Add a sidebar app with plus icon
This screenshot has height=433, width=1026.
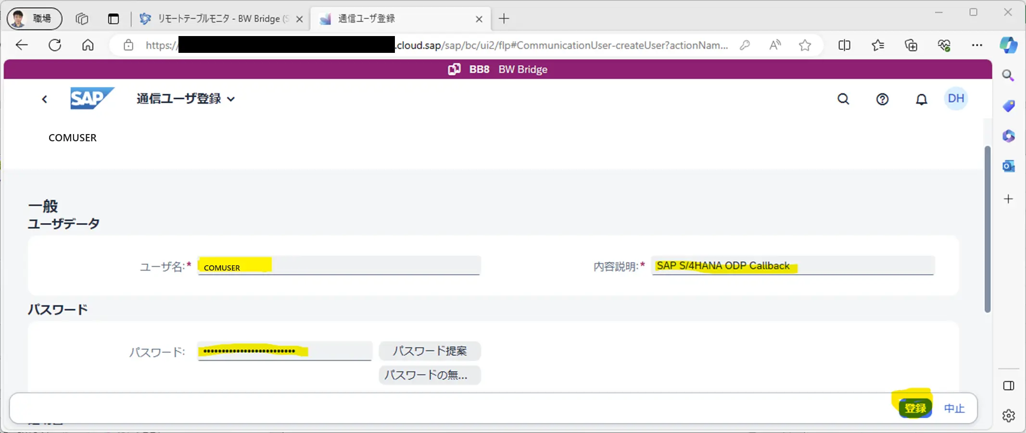coord(1008,199)
